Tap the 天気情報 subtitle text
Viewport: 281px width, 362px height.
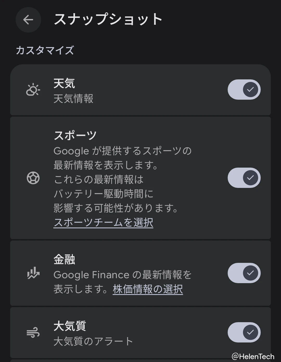point(73,99)
